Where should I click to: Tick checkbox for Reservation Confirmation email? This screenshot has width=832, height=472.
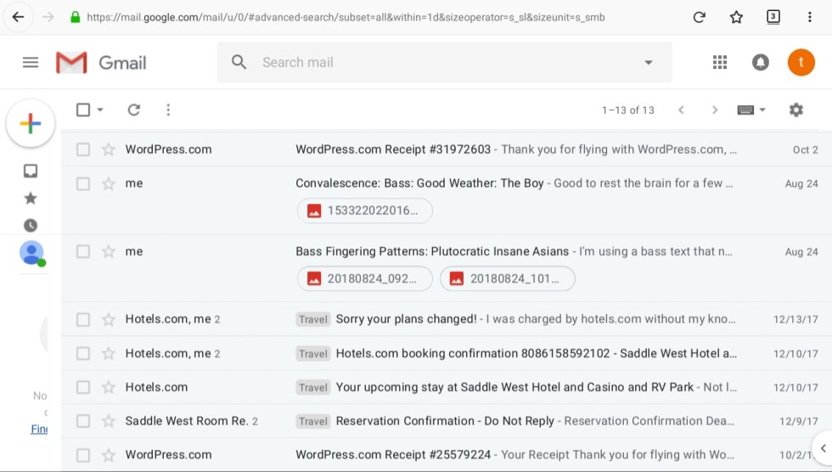pyautogui.click(x=83, y=421)
